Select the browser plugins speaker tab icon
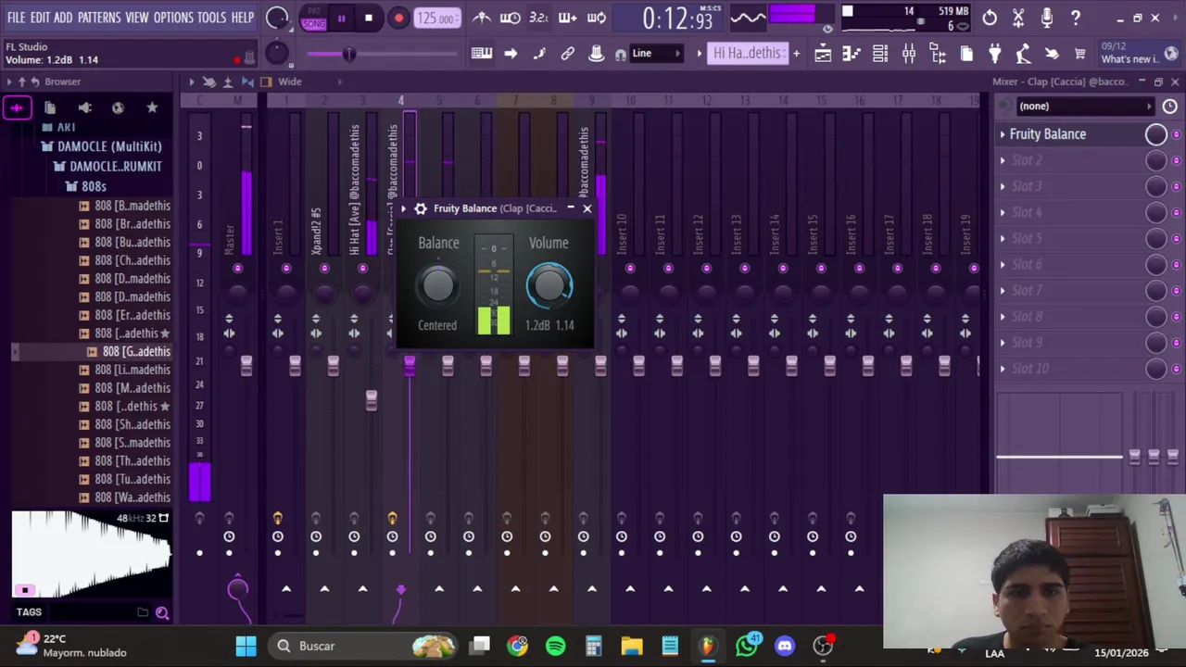This screenshot has height=667, width=1186. [84, 108]
